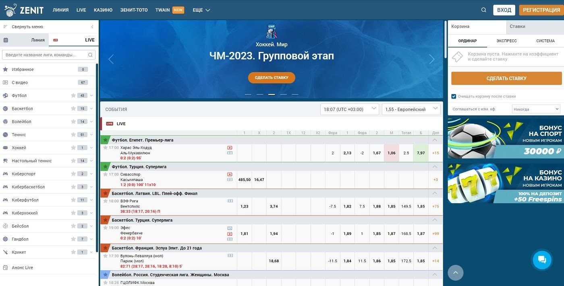Open the 18:07 (UTC +03:00) time zone dropdown

pyautogui.click(x=350, y=109)
